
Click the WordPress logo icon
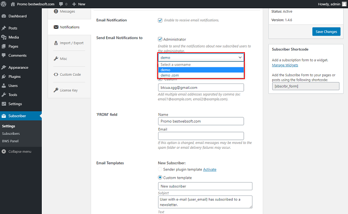3,4
